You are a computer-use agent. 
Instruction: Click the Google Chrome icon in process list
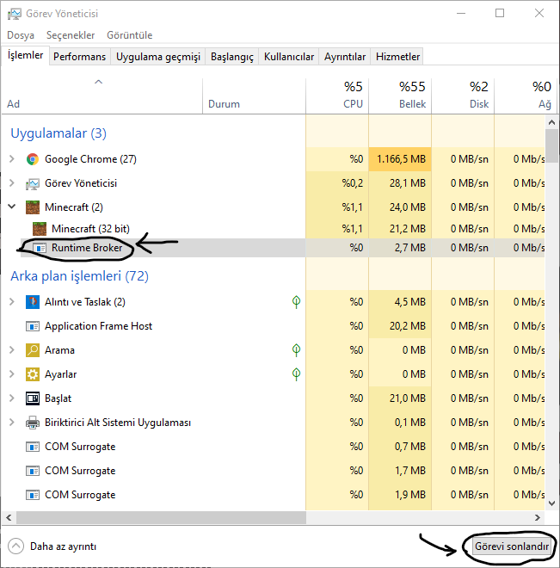point(33,159)
